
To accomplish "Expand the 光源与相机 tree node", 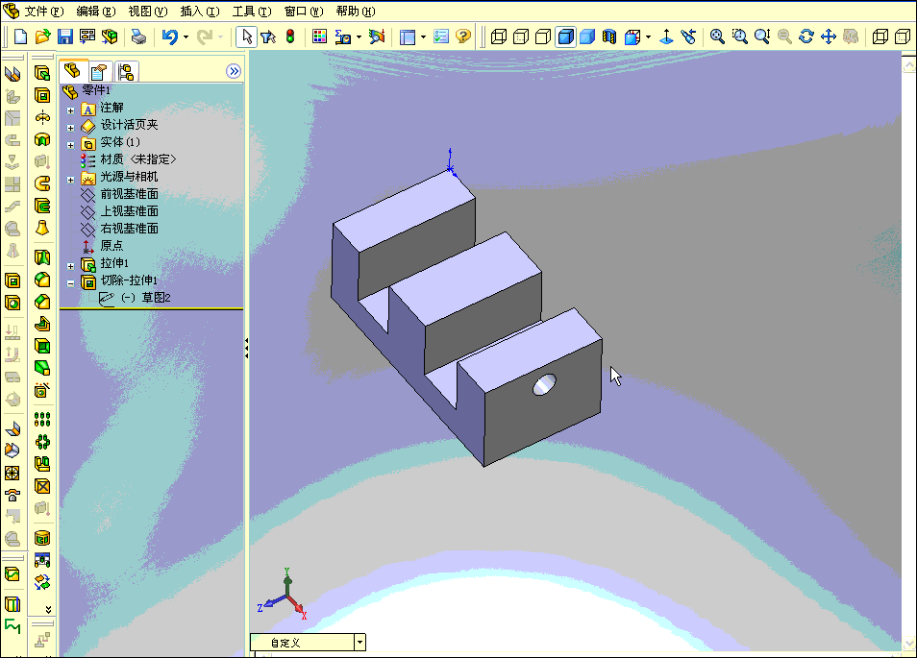I will pyautogui.click(x=71, y=180).
